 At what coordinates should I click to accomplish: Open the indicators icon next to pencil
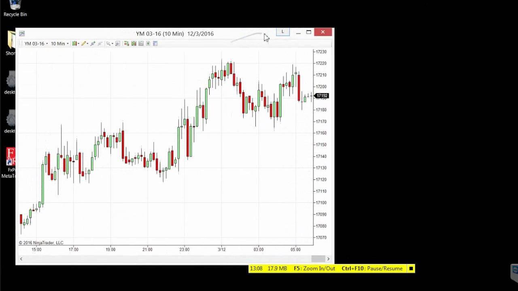point(93,44)
